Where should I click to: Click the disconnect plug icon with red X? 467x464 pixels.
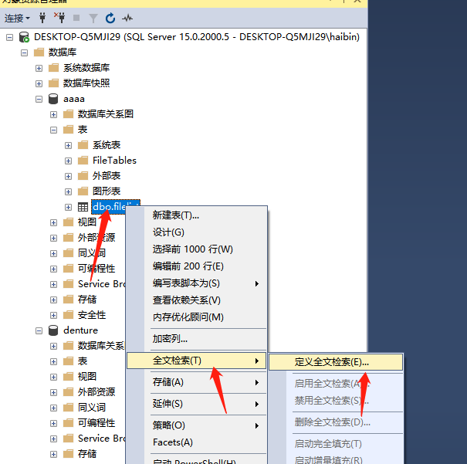tap(59, 18)
